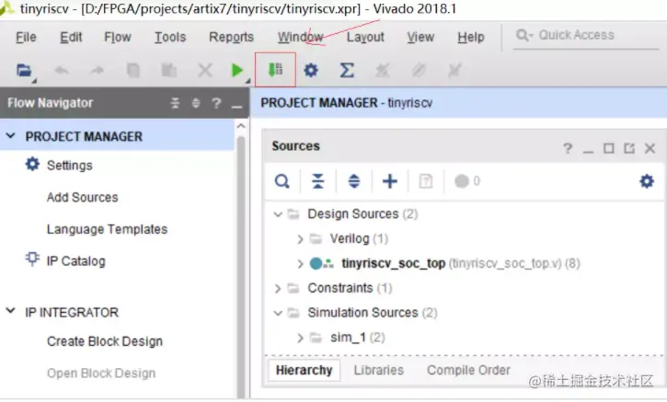Minimize the Flow Navigator panel
Viewport: 667px width, 402px height.
point(236,107)
